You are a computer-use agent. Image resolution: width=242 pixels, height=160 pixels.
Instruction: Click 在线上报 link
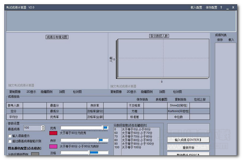coord(200,100)
